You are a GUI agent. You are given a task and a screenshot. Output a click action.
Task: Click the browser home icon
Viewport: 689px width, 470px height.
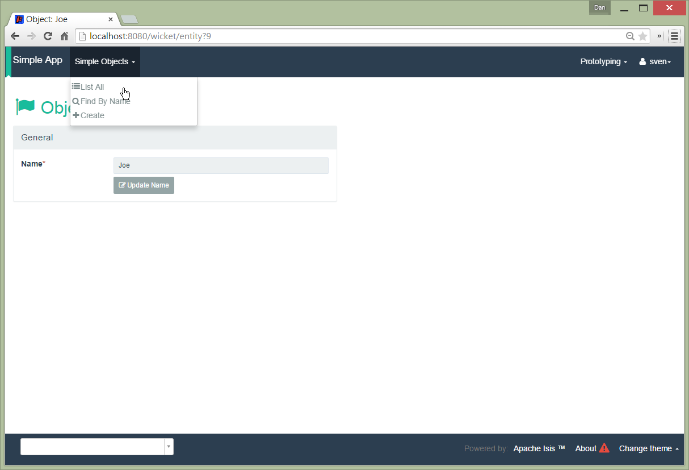(64, 36)
